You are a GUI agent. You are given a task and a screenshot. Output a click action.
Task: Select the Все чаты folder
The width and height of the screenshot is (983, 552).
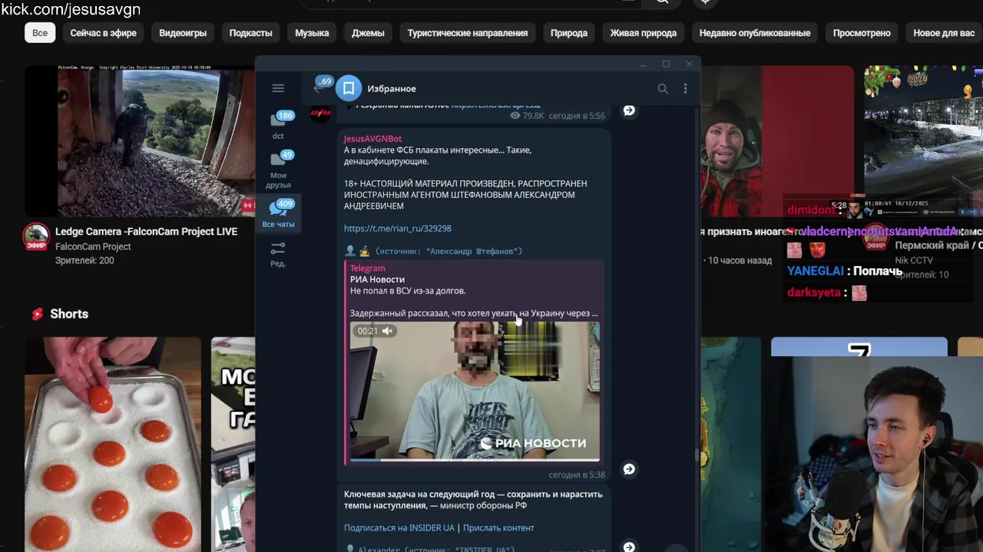tap(278, 213)
